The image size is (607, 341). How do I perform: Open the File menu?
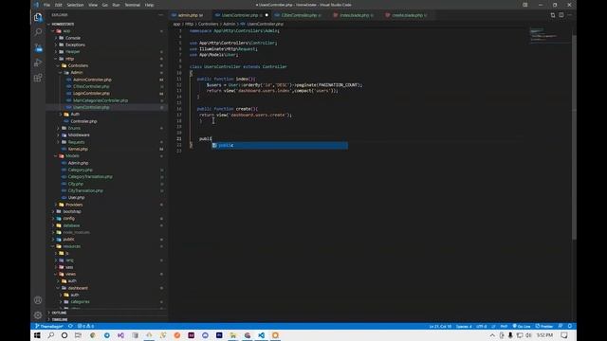(46, 5)
